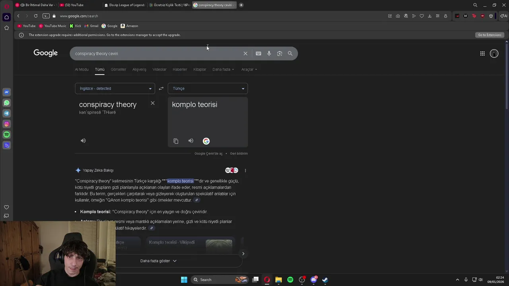Open a new browser tab

pos(241,5)
